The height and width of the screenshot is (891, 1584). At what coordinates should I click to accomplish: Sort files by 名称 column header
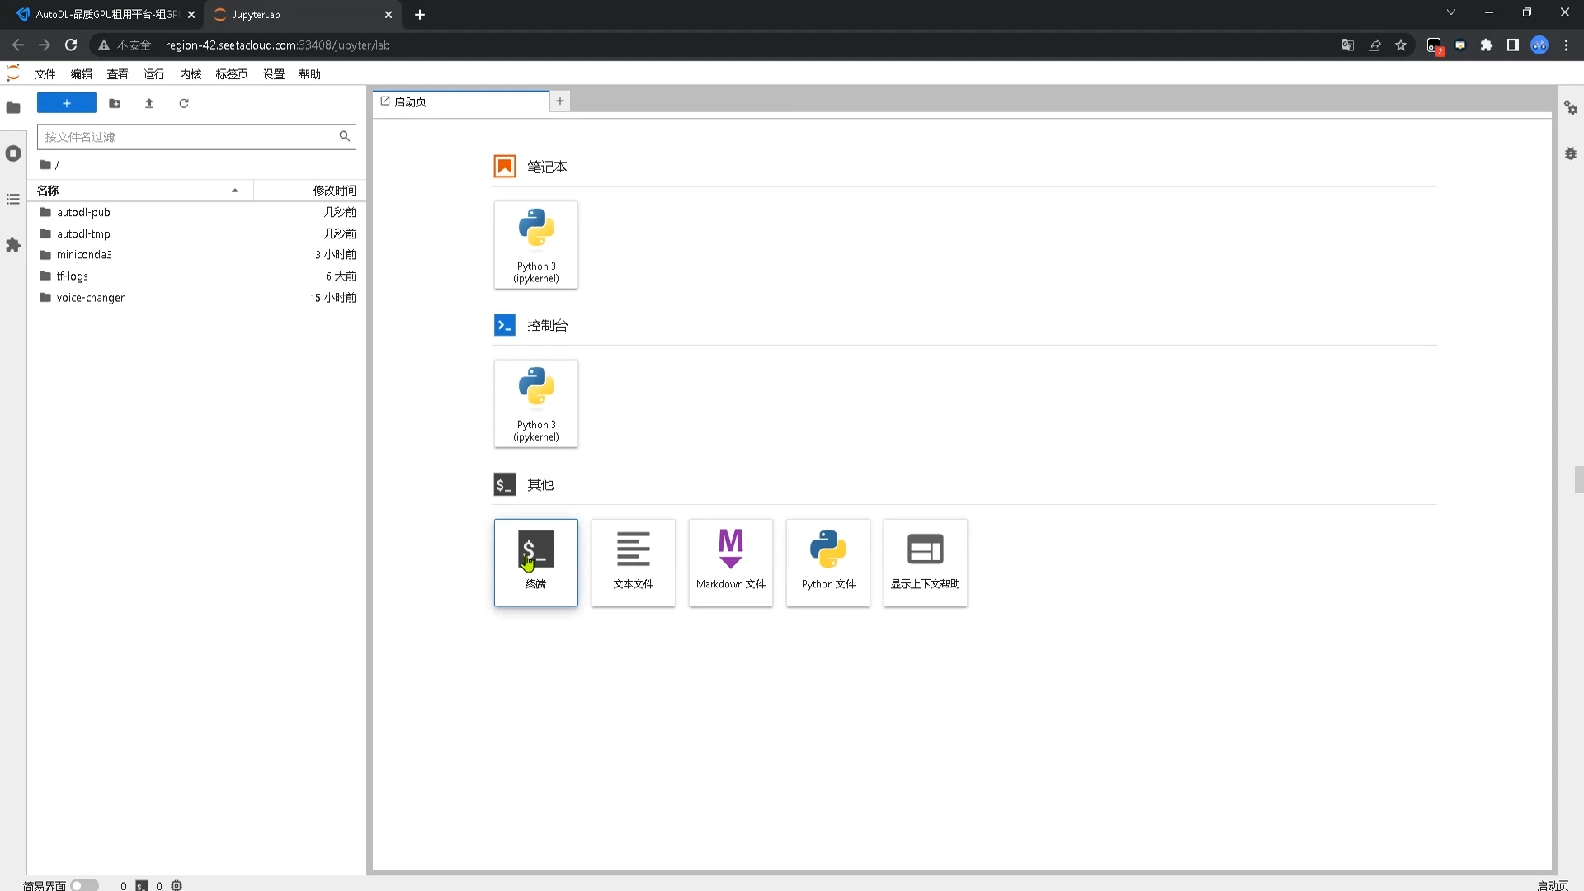pyautogui.click(x=140, y=191)
